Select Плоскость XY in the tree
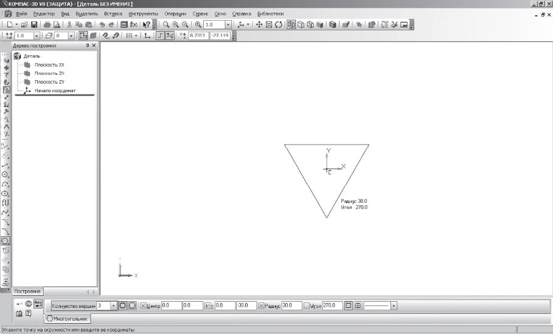Viewport: 553px width, 334px height. [x=49, y=65]
